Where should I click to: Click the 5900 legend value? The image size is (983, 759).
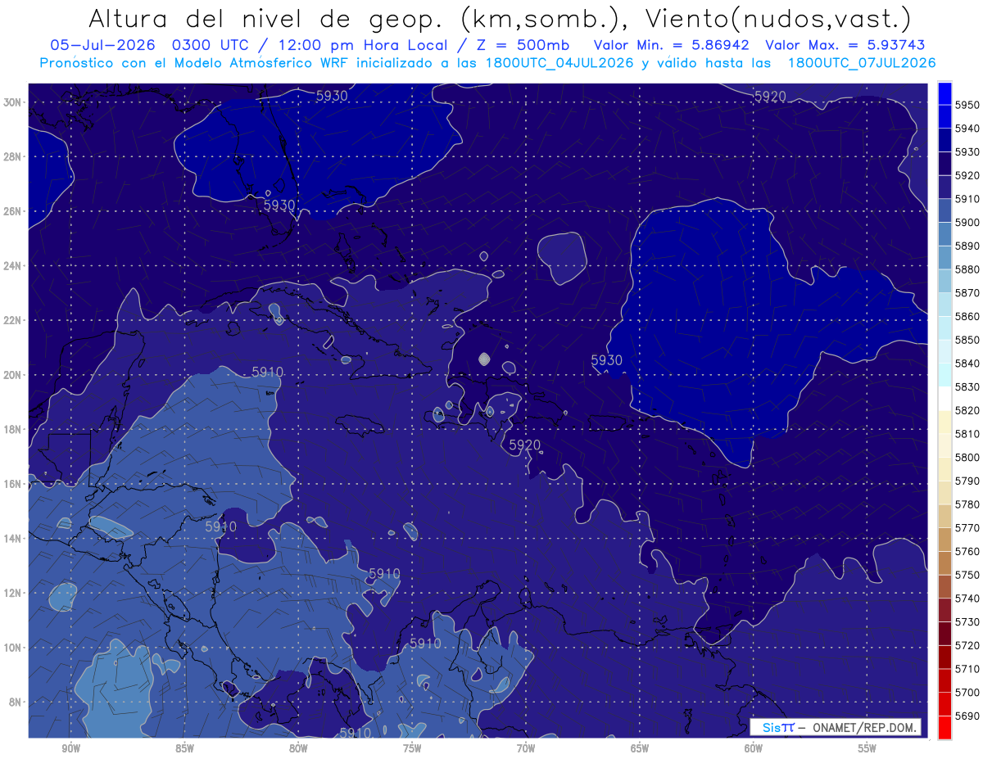(x=967, y=223)
